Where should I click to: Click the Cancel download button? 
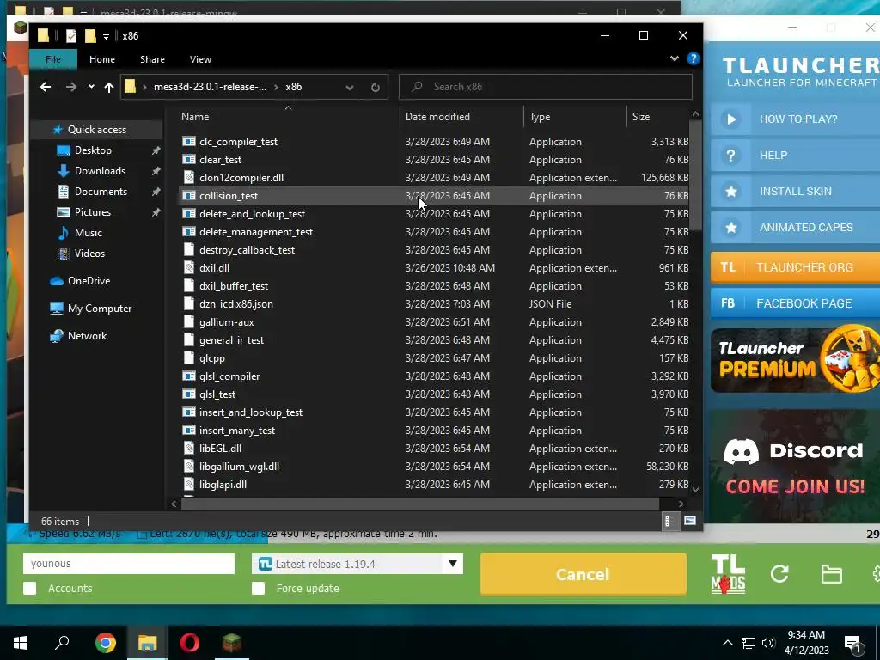pyautogui.click(x=584, y=574)
